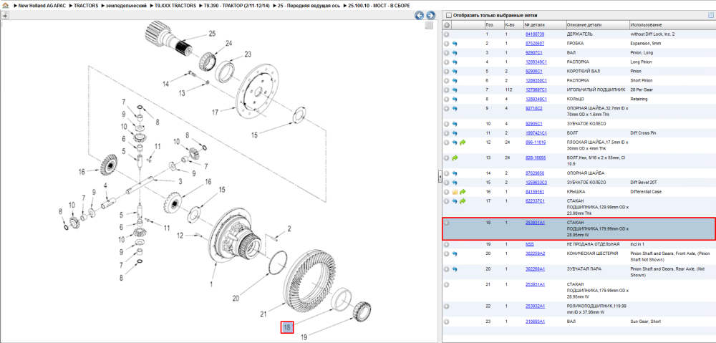Click the green arrow icon in row 896-11016

click(x=463, y=142)
